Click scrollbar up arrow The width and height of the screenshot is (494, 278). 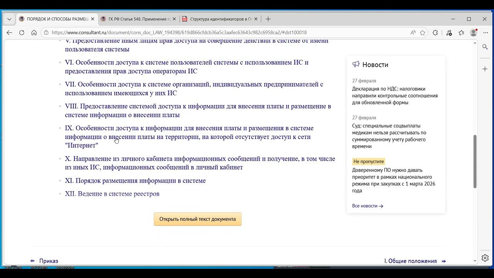475,42
